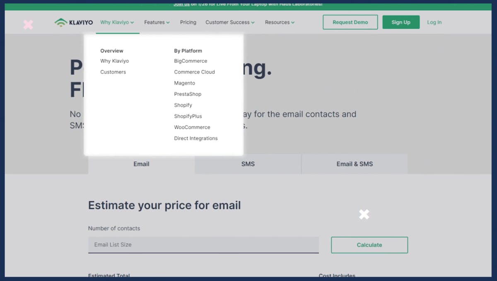Select the Email & SMS tab
Image resolution: width=497 pixels, height=281 pixels.
click(x=355, y=164)
